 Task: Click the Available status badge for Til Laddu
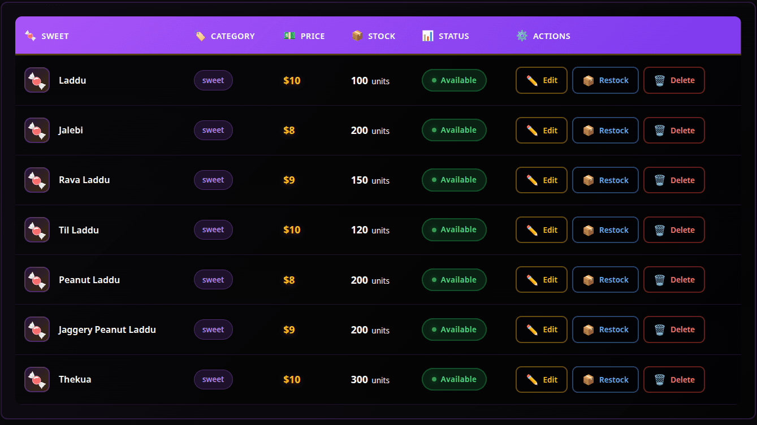pyautogui.click(x=454, y=230)
